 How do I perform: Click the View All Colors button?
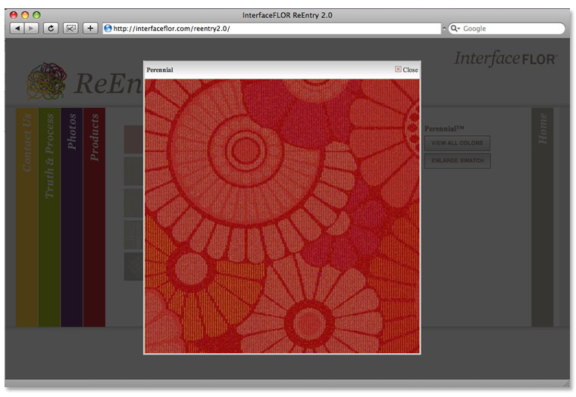(457, 143)
